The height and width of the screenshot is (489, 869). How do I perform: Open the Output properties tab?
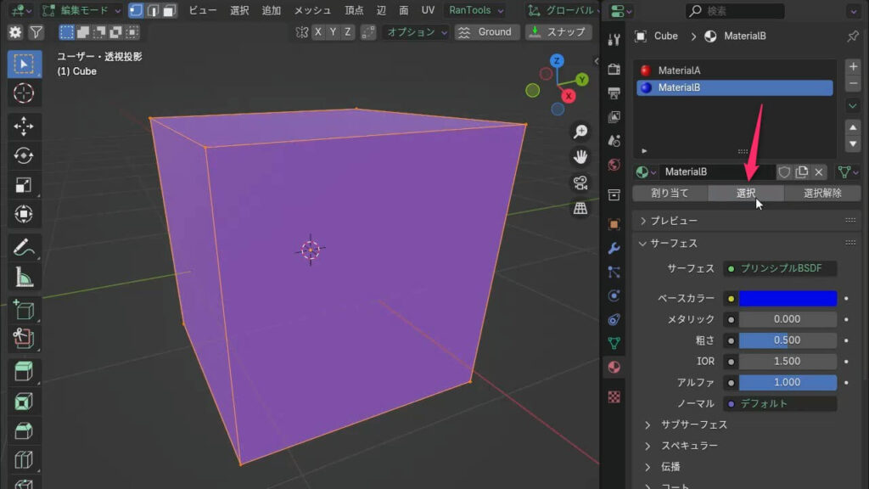(614, 93)
